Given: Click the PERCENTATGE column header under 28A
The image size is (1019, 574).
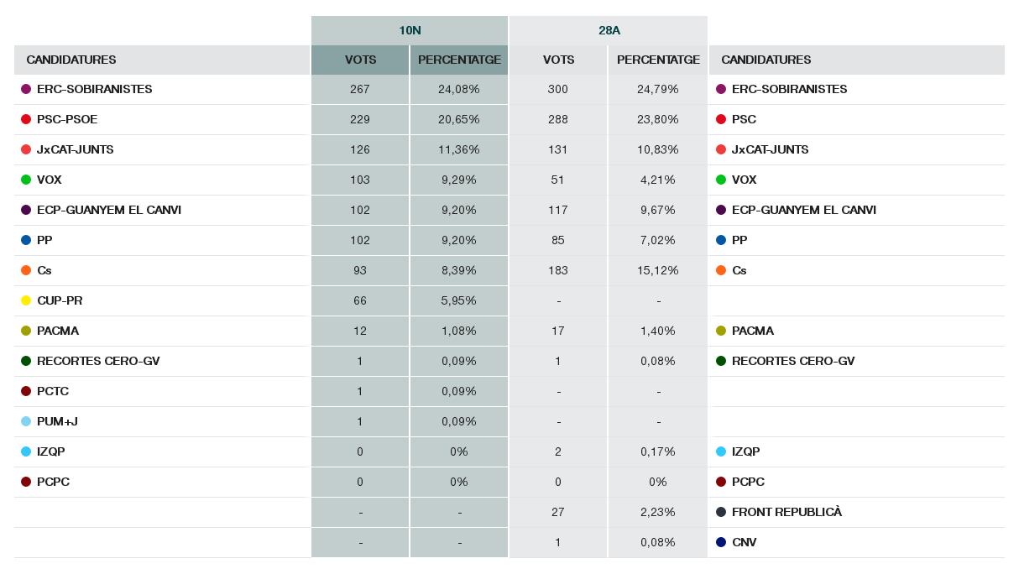Looking at the screenshot, I should click(x=658, y=60).
